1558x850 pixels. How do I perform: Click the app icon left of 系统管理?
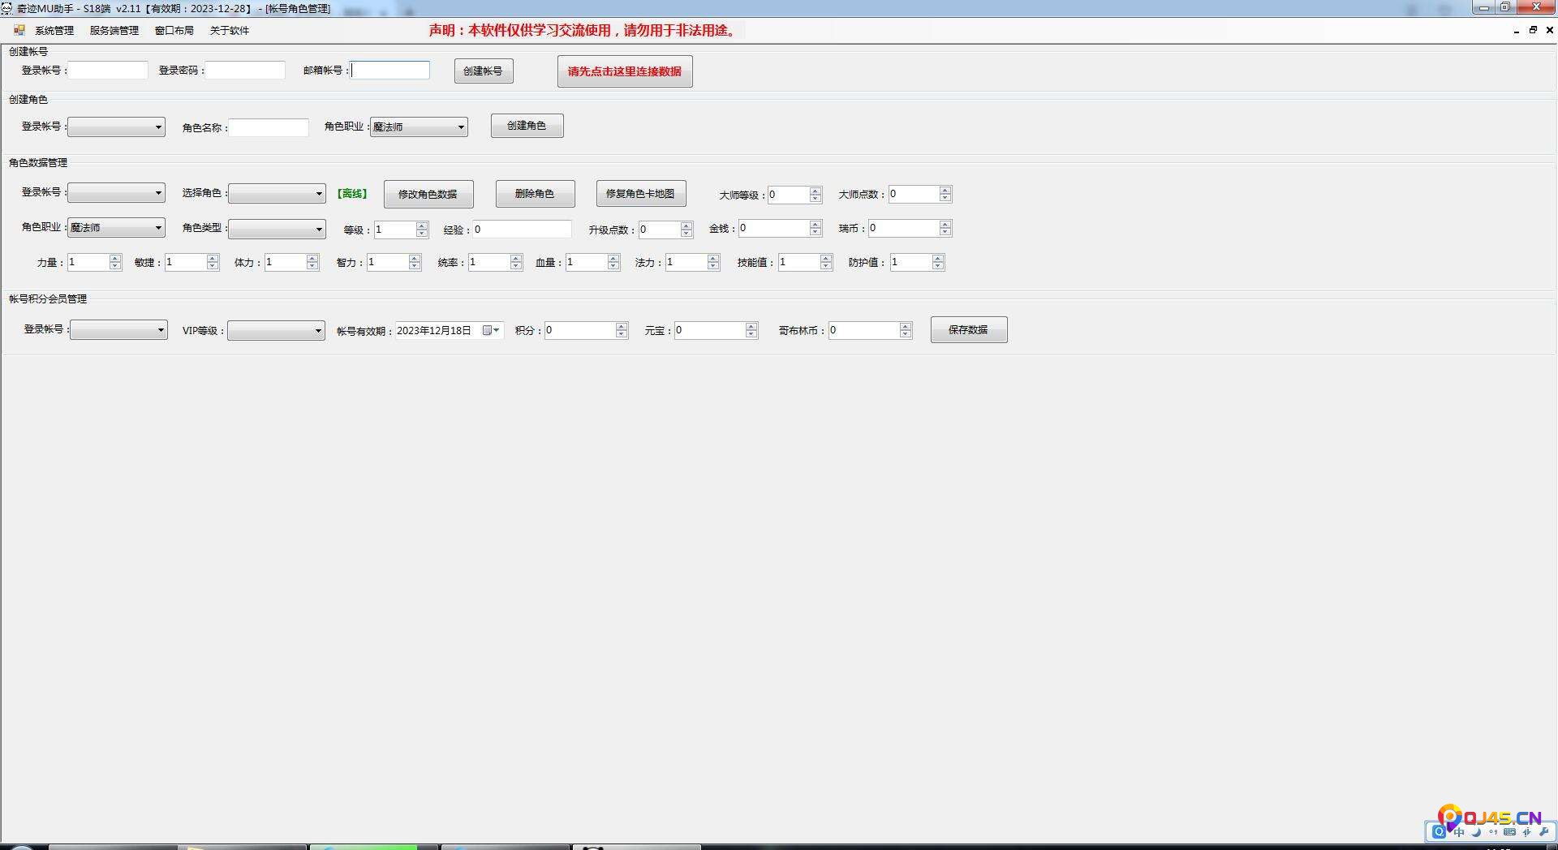coord(19,30)
